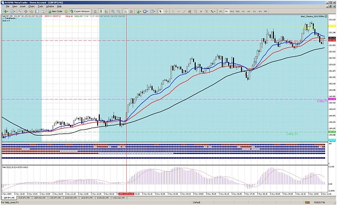Toggle the Data Window crosshair-circle icon

(x=25, y=11)
